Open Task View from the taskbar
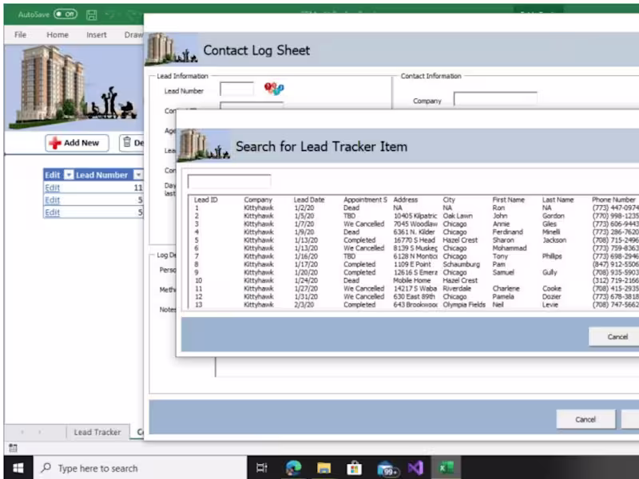The image size is (639, 479). [x=262, y=468]
